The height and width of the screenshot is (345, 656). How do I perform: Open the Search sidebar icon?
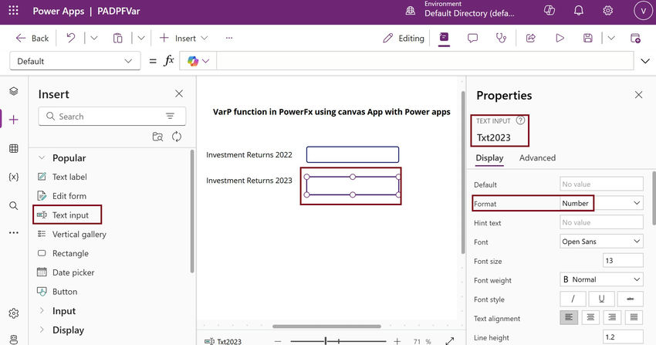coord(13,206)
